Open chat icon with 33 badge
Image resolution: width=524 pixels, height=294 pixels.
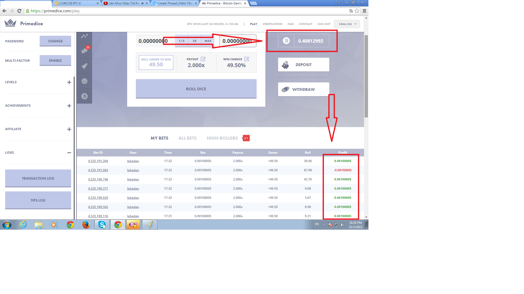[x=84, y=51]
